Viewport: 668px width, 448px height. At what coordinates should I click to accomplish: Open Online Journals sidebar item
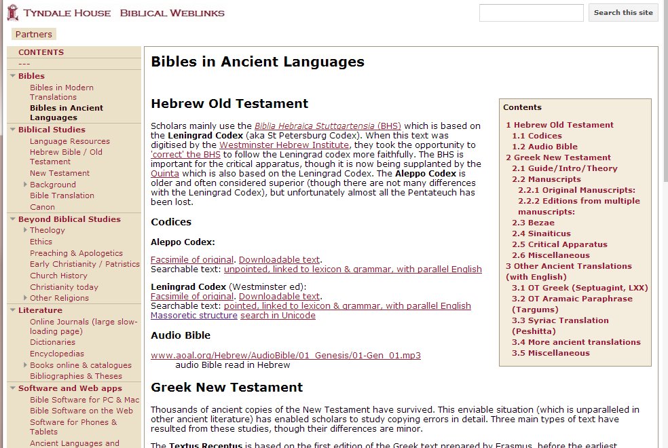point(83,326)
